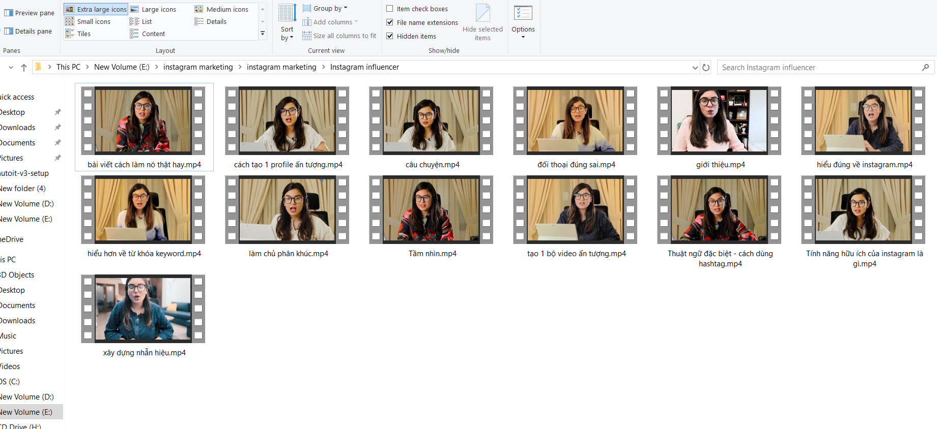Switch layout to Large icons
The width and height of the screenshot is (937, 429).
pos(153,9)
